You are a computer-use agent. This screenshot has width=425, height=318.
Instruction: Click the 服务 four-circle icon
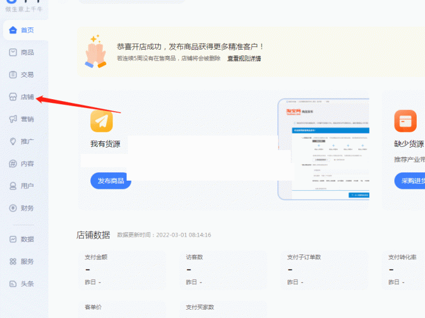click(x=13, y=261)
